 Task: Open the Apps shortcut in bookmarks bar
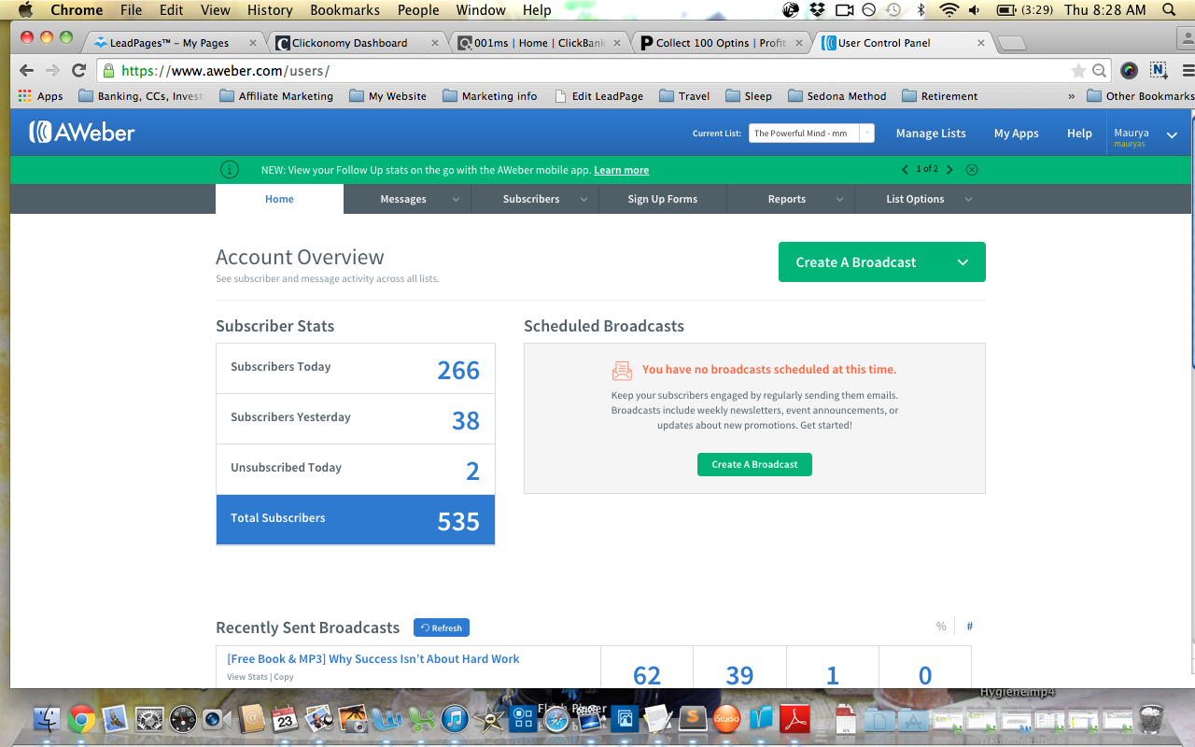tap(41, 96)
